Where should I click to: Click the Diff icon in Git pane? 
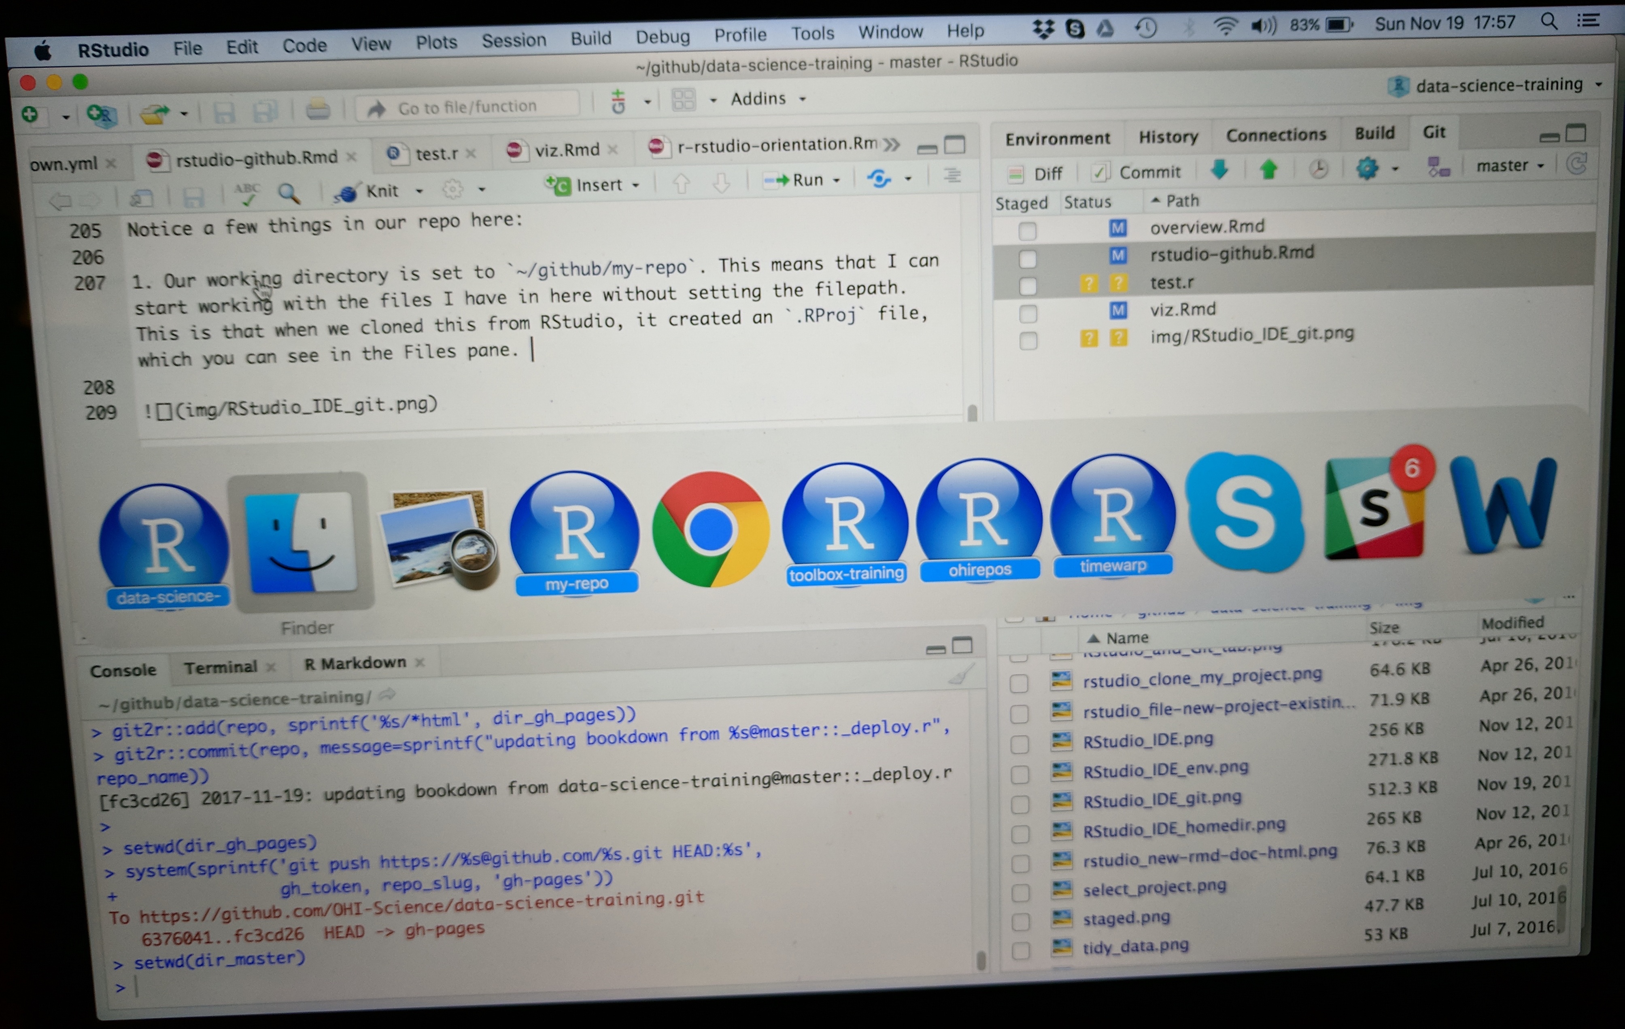pyautogui.click(x=1015, y=175)
